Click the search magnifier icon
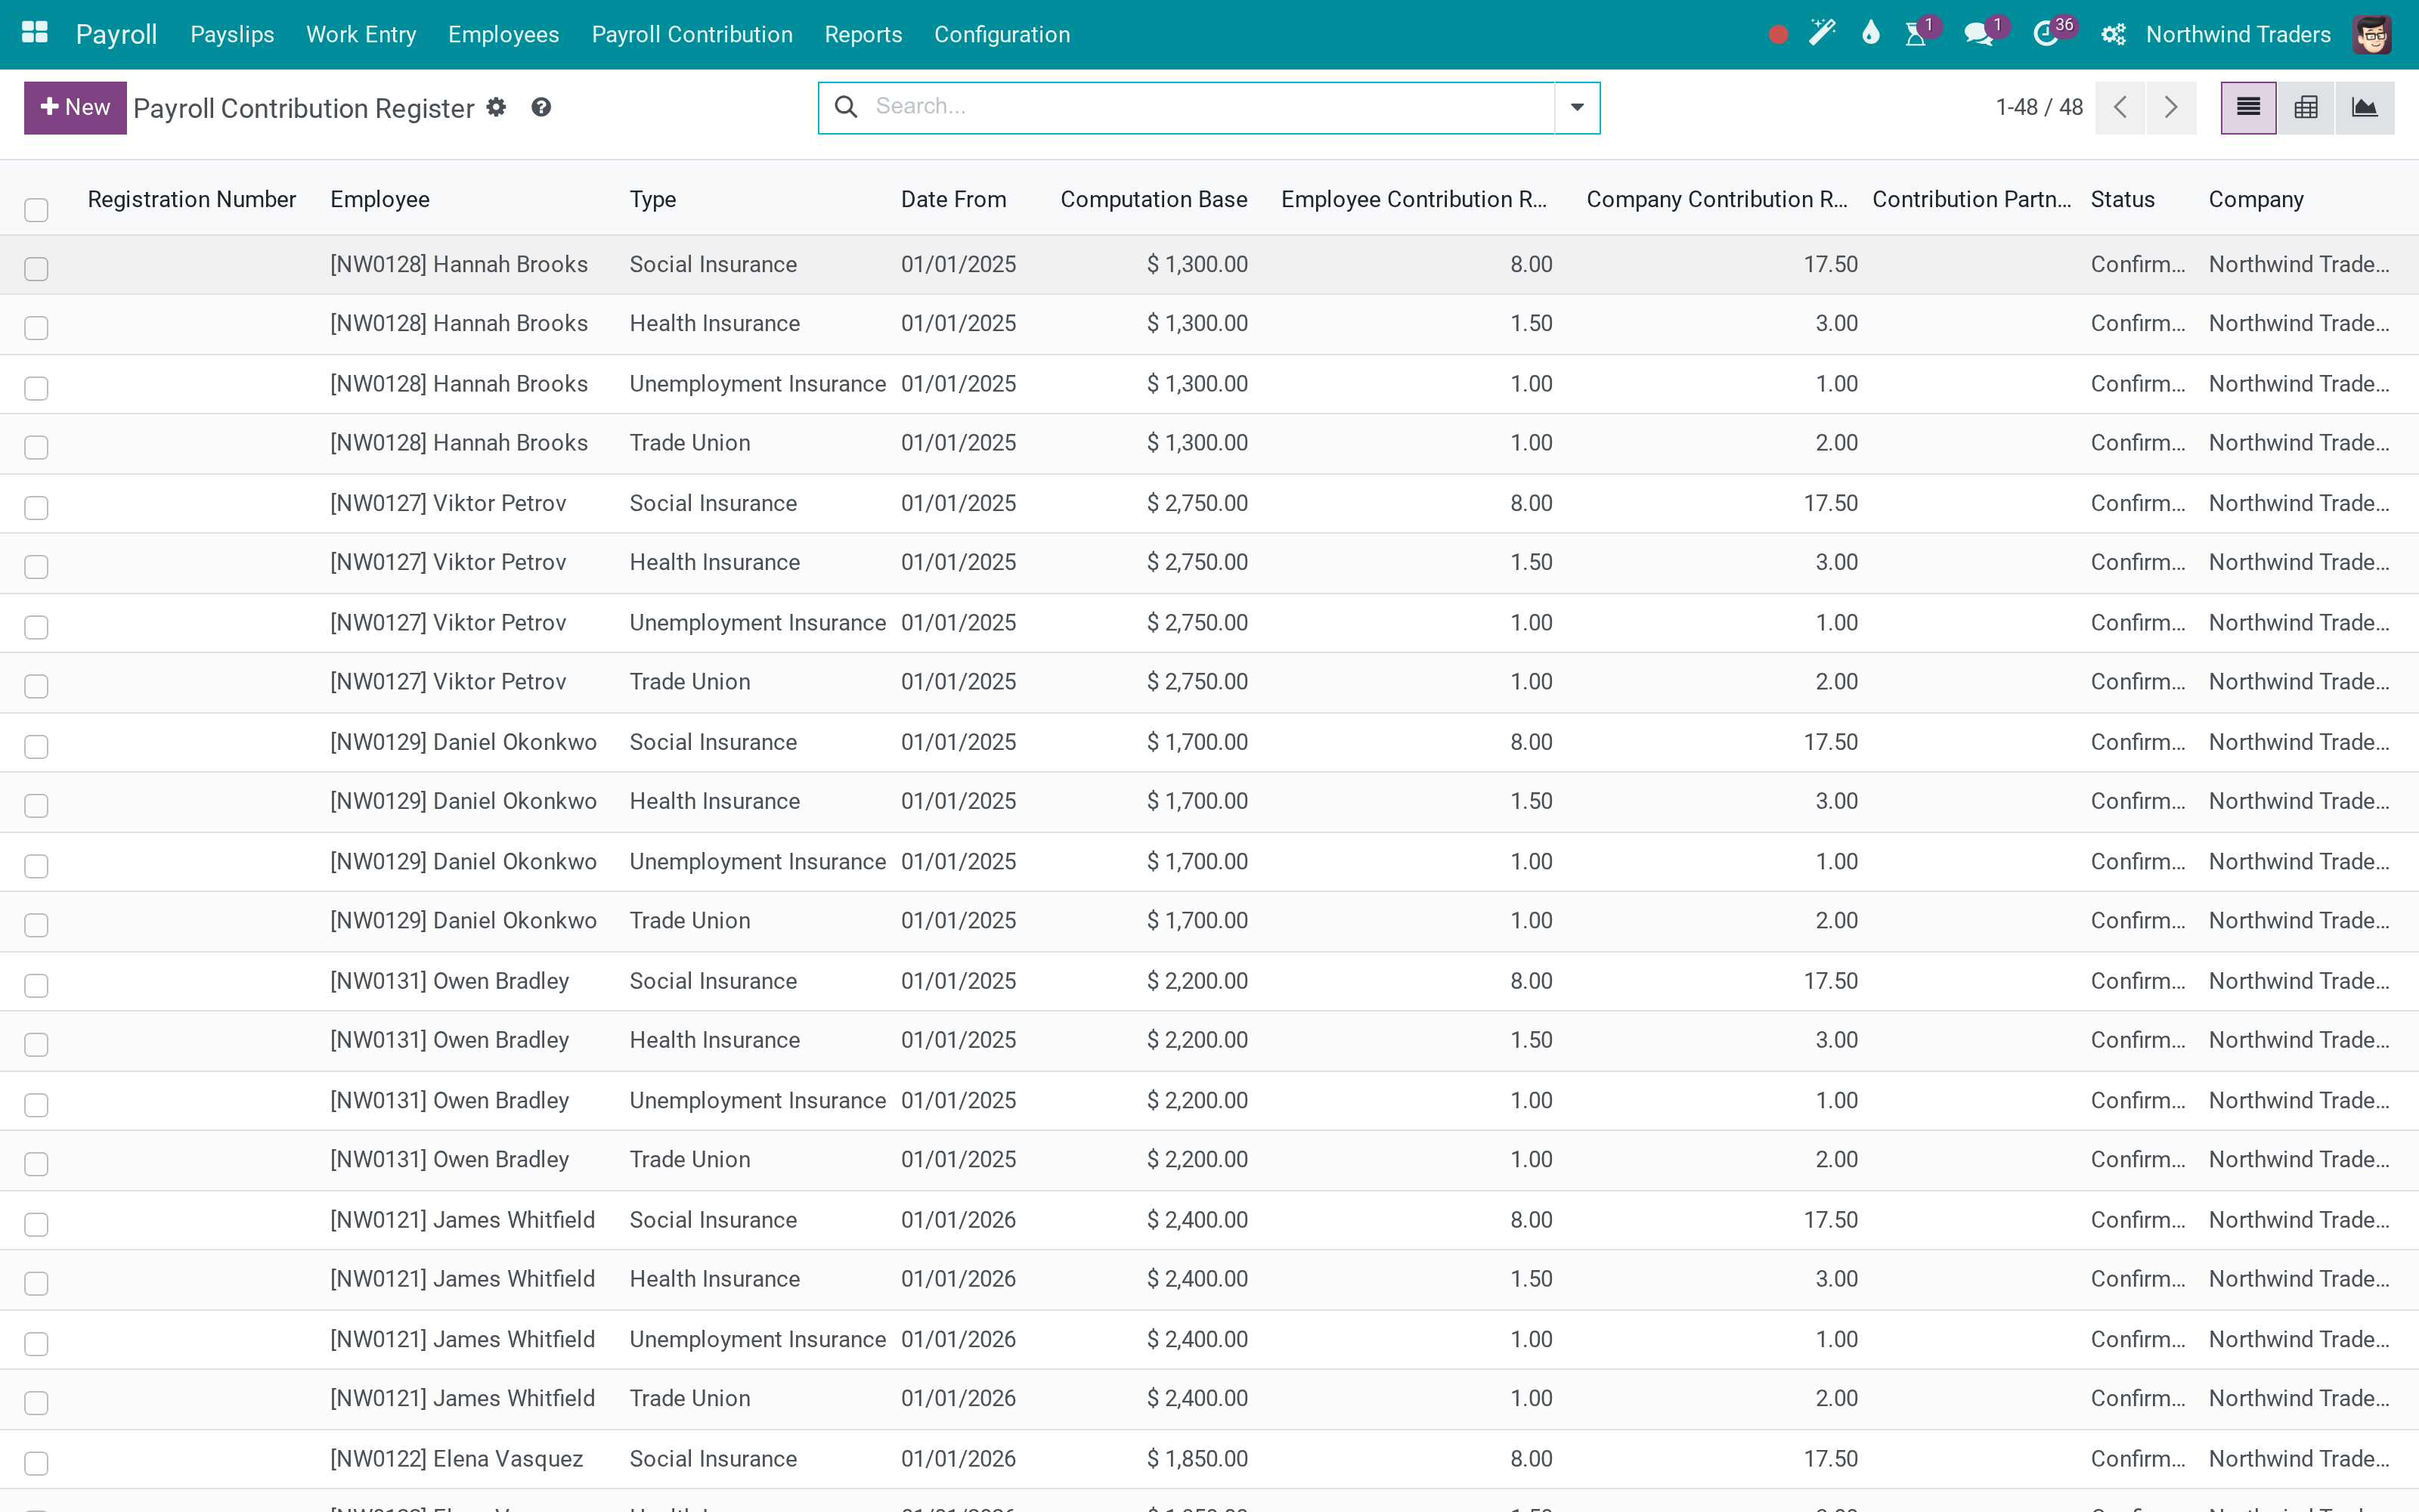Image resolution: width=2419 pixels, height=1512 pixels. (846, 107)
